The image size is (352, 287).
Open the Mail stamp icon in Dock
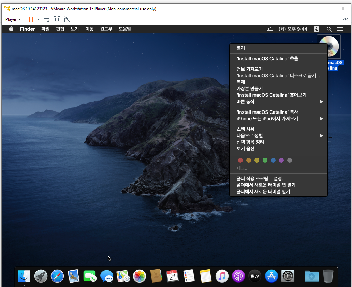coord(74,276)
